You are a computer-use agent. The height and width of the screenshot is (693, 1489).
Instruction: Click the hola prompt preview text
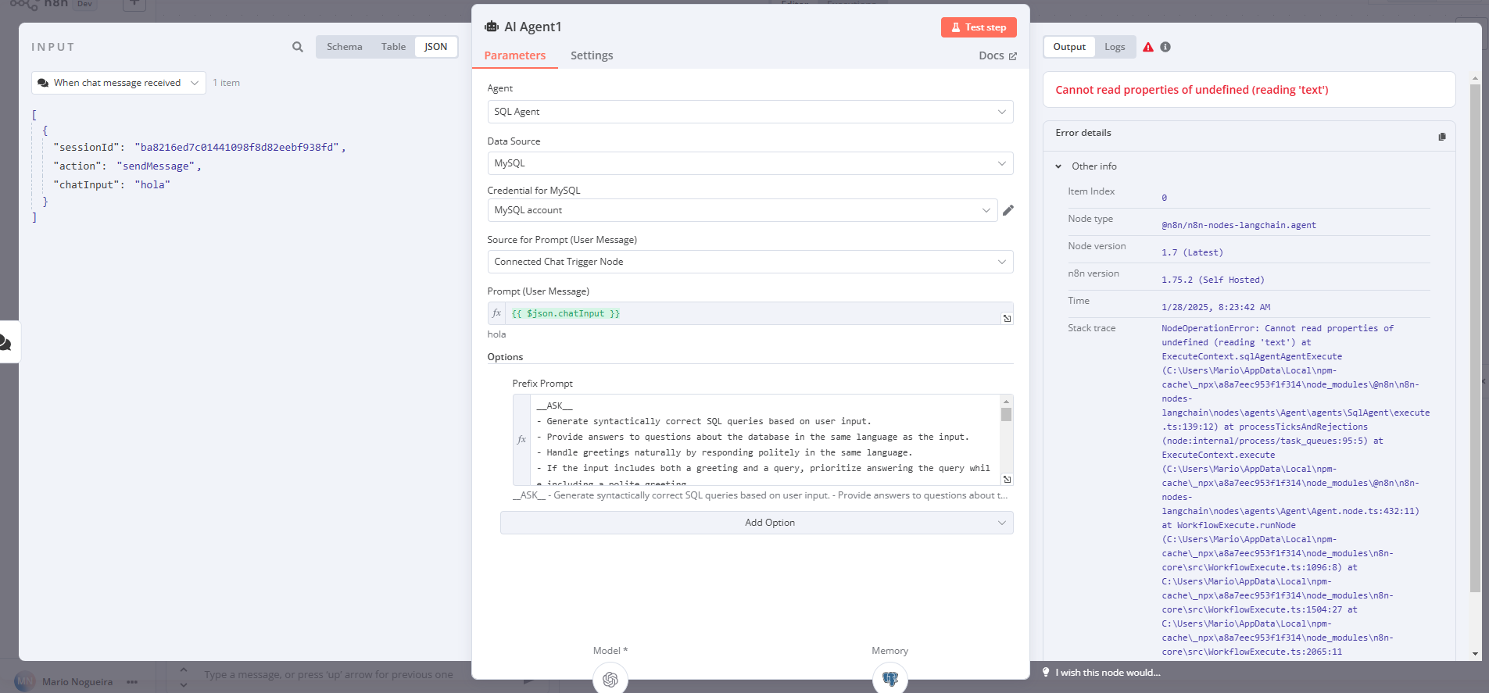[496, 334]
